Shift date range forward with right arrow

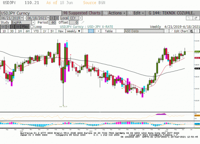click(x=57, y=18)
